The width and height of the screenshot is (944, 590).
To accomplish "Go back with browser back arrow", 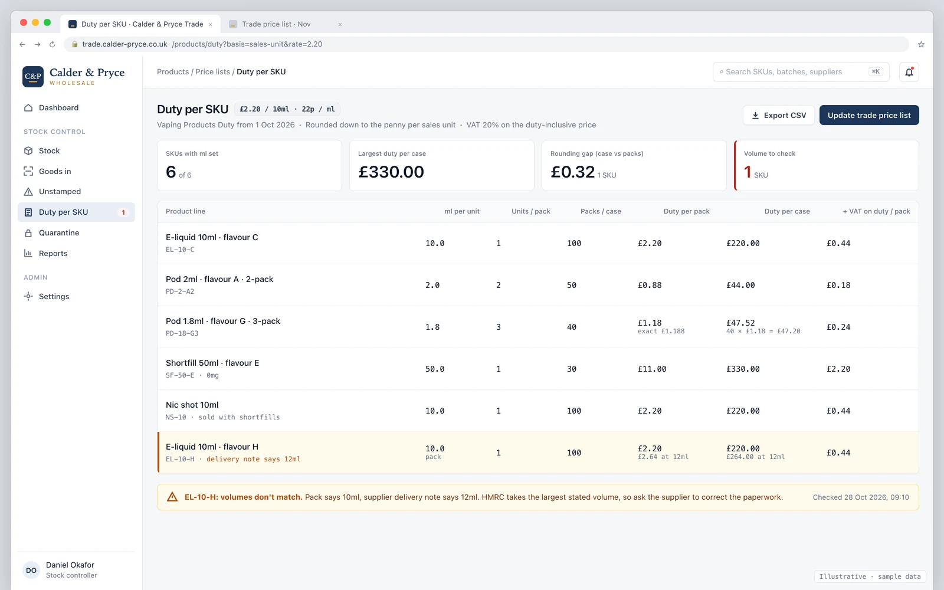I will click(x=22, y=44).
